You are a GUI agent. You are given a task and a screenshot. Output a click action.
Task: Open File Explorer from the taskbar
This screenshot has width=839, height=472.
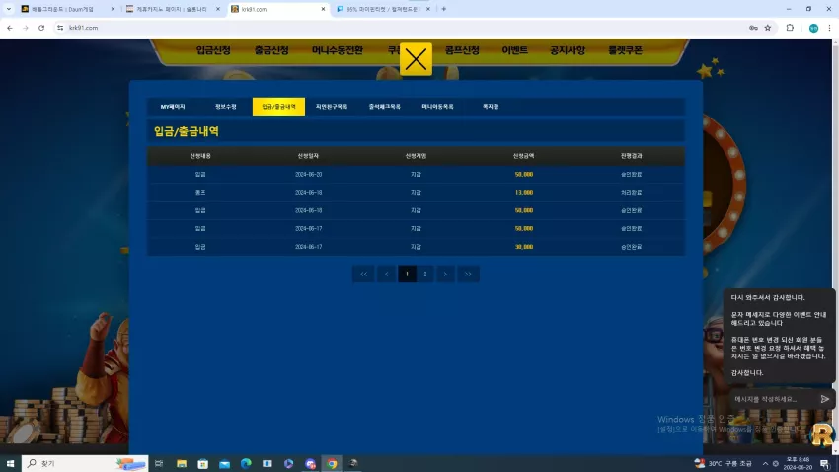tap(182, 463)
